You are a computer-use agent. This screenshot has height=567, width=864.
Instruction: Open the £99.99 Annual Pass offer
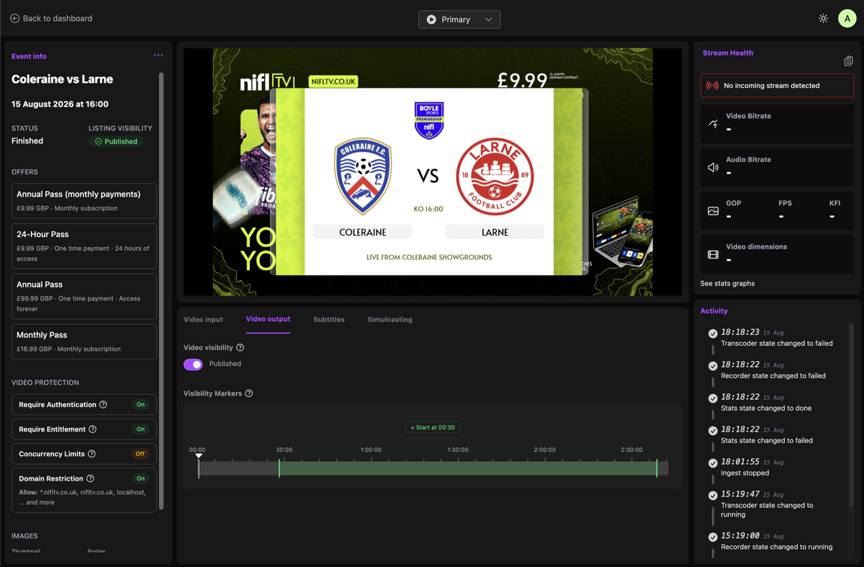tap(84, 296)
